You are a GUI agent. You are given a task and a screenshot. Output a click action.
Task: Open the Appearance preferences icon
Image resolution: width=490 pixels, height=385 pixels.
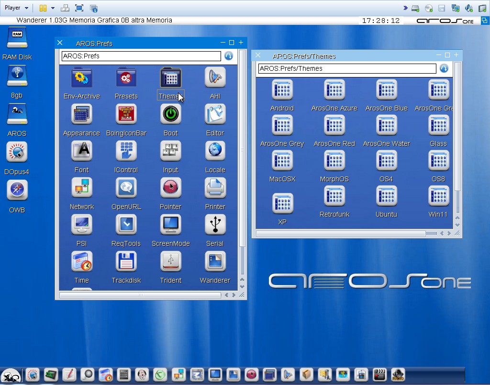tap(81, 115)
